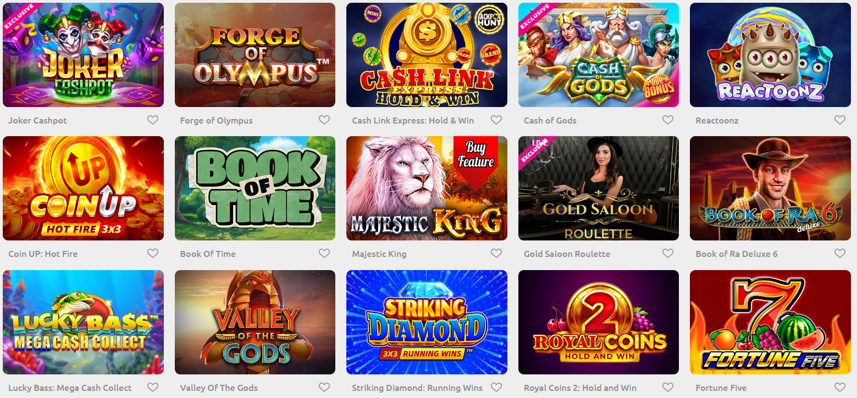The width and height of the screenshot is (857, 398).
Task: Toggle favorite heart for Book Of Time
Action: click(x=324, y=253)
